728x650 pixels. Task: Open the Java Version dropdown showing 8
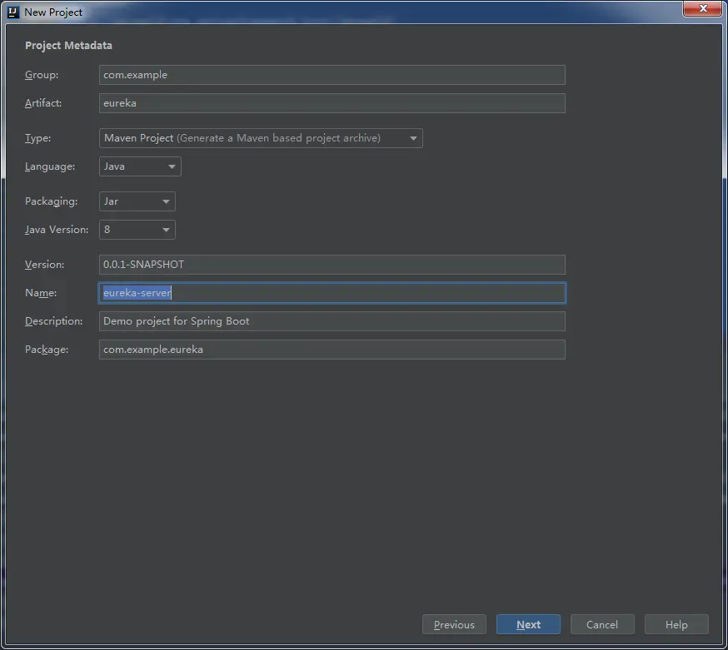click(137, 230)
